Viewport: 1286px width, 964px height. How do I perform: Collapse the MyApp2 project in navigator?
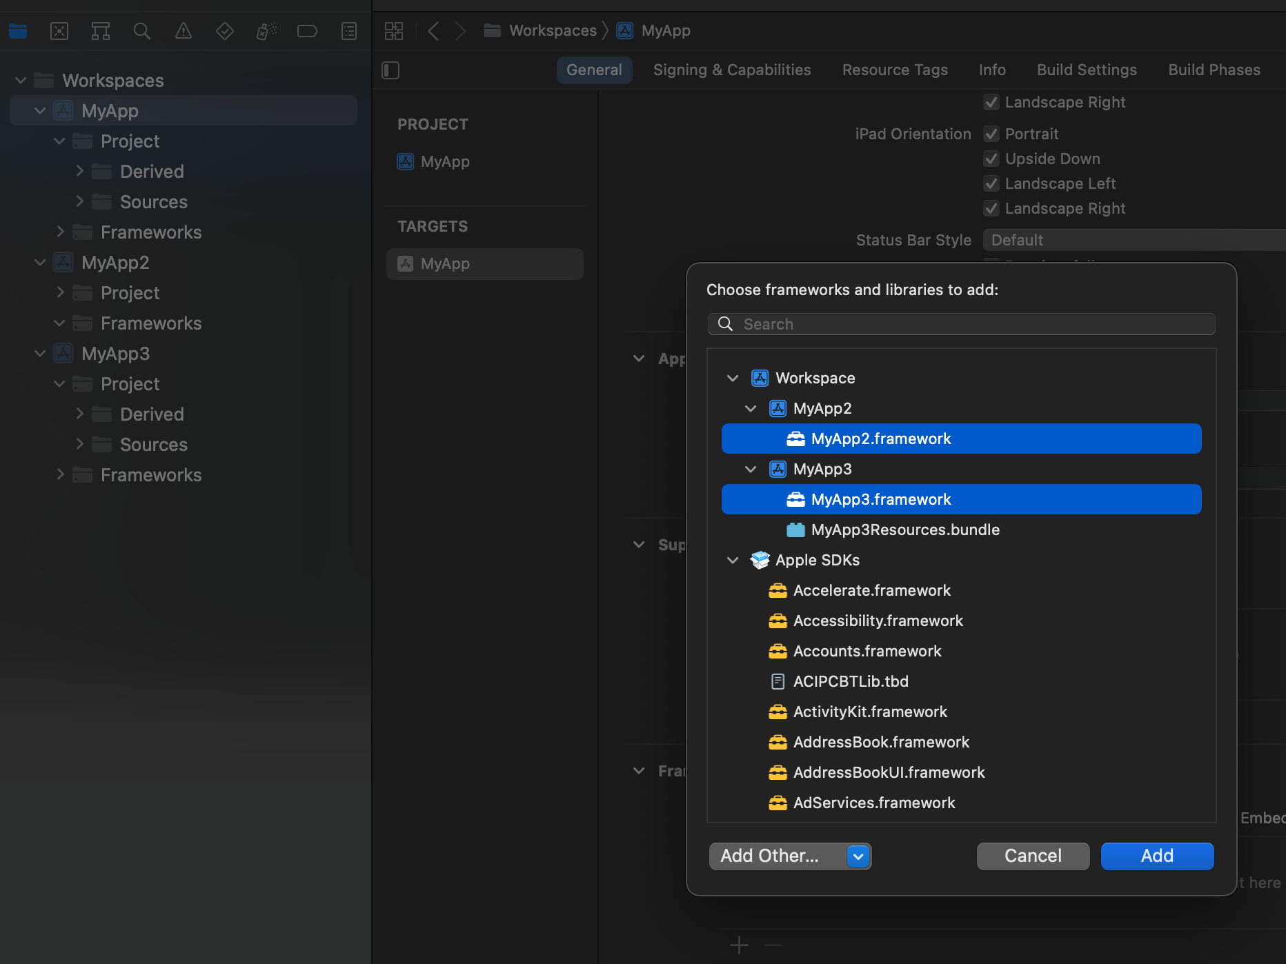coord(40,263)
